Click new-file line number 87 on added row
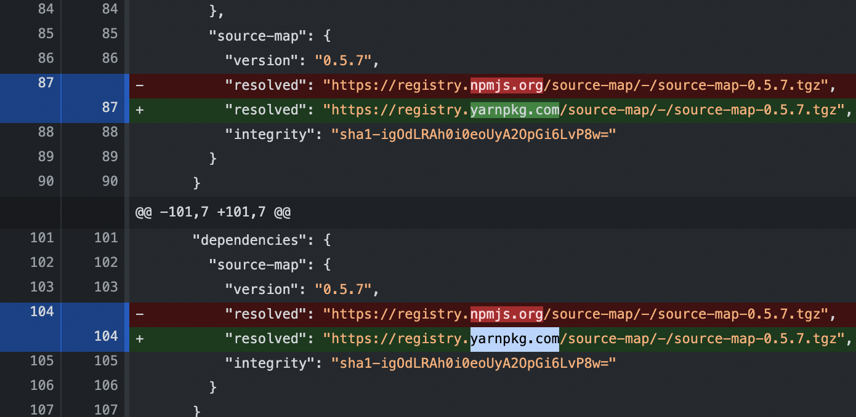The width and height of the screenshot is (856, 417). tap(110, 108)
